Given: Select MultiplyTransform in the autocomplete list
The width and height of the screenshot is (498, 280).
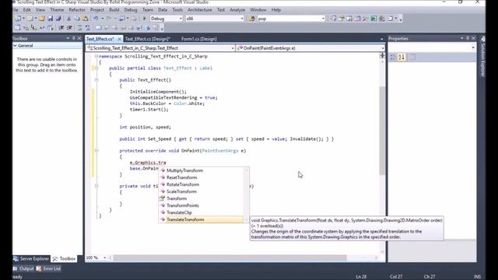Looking at the screenshot, I should point(201,170).
